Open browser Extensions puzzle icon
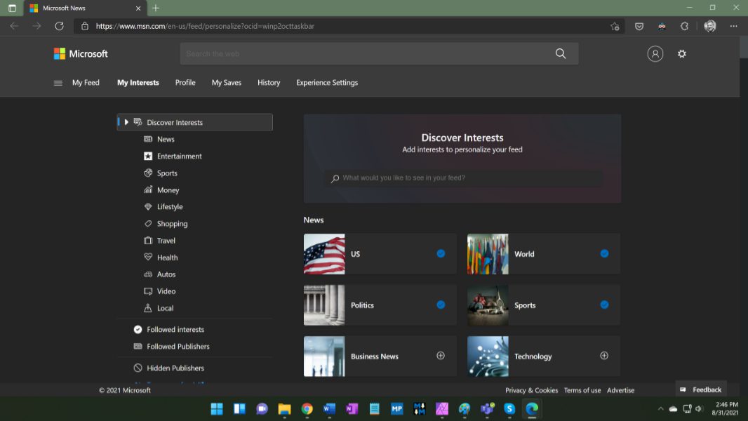This screenshot has width=748, height=421. tap(684, 26)
